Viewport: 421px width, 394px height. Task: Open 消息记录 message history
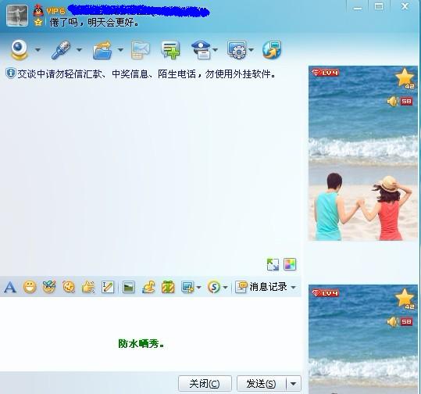pyautogui.click(x=262, y=287)
